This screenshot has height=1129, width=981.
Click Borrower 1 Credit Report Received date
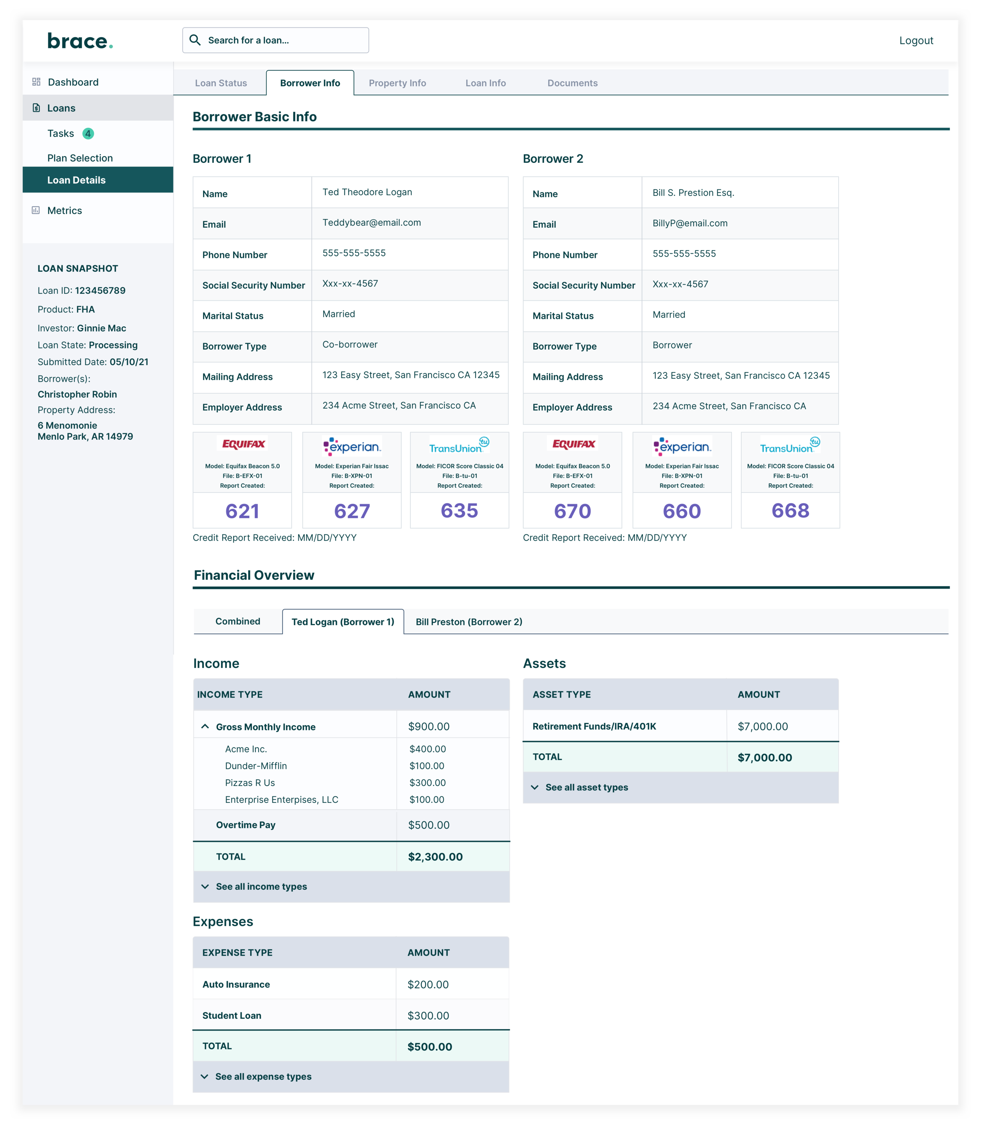pyautogui.click(x=274, y=538)
